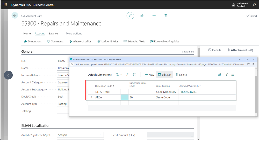Image resolution: width=259 pixels, height=155 pixels.
Task: Click the popup window's install app icon
Action: tap(249, 64)
